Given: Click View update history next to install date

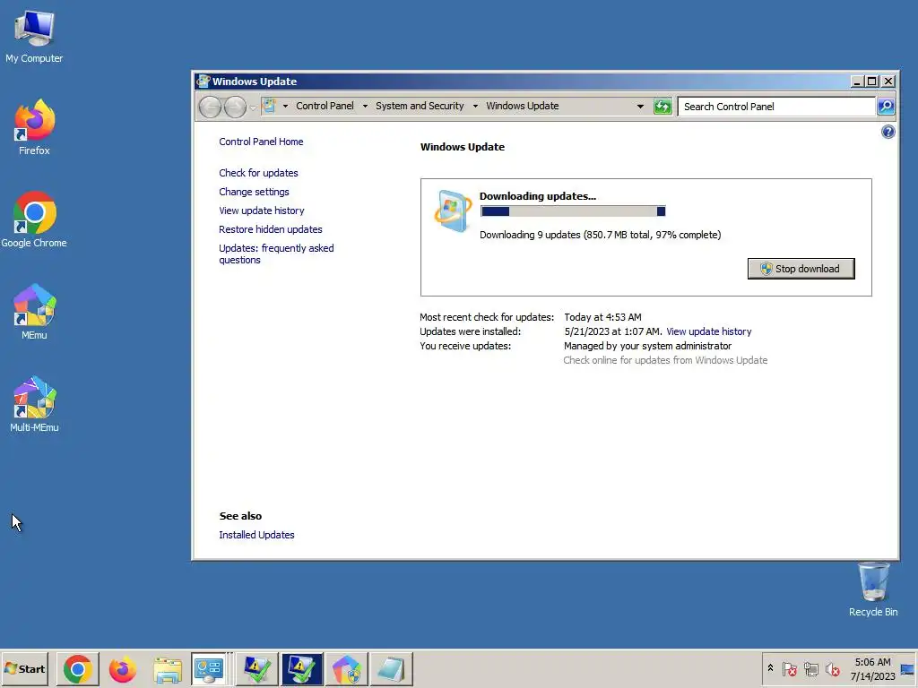Looking at the screenshot, I should 709,331.
